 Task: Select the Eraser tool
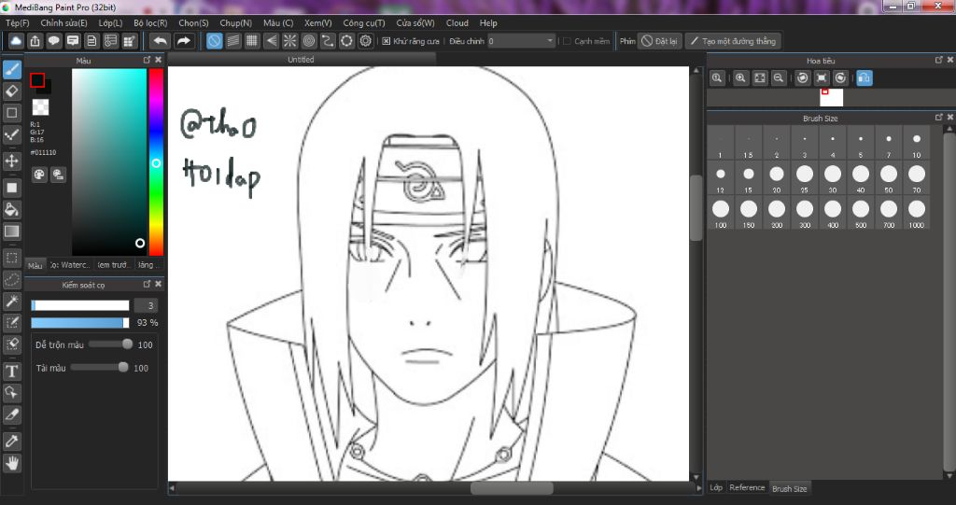coord(11,91)
